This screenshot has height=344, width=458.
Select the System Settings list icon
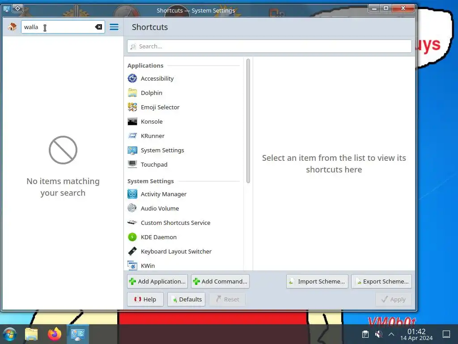coord(132,150)
